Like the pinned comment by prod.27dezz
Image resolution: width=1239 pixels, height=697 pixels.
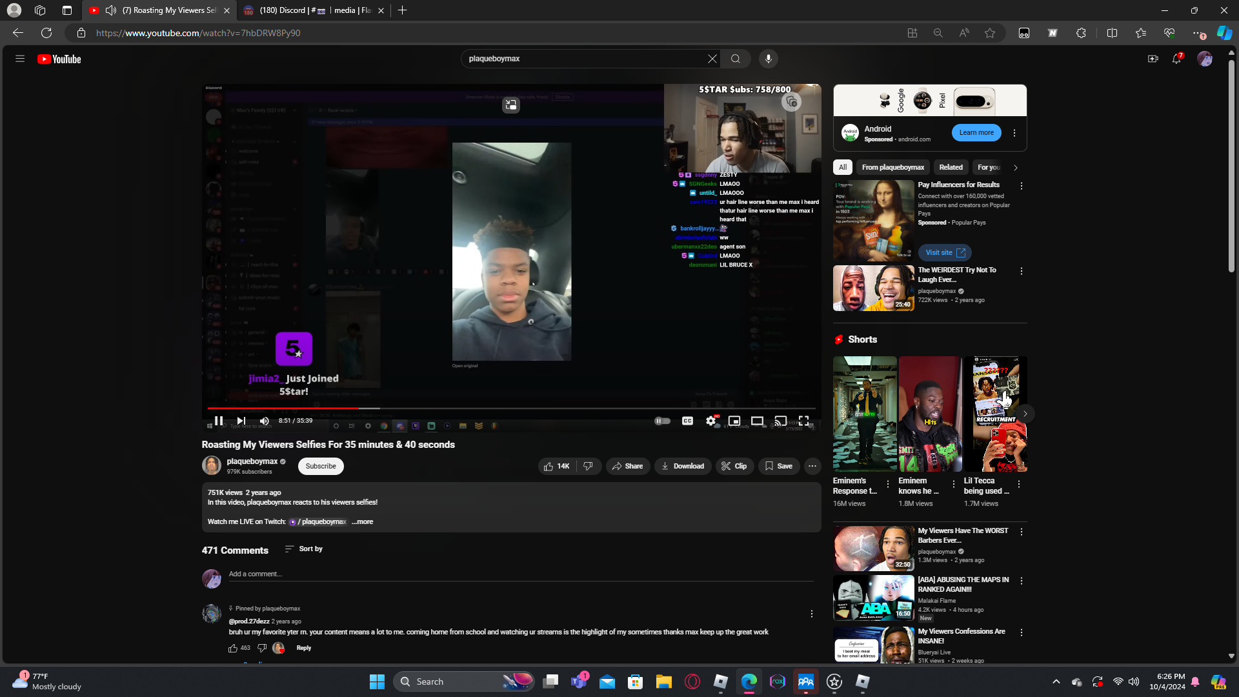tap(233, 648)
